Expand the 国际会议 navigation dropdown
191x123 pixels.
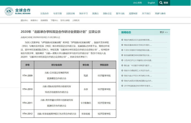(107, 13)
